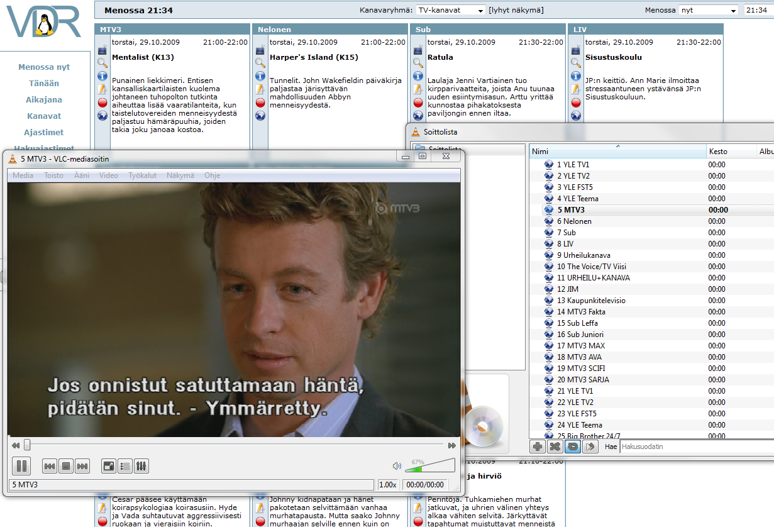Image resolution: width=774 pixels, height=527 pixels.
Task: Open info icon for Sub's Ratula
Action: [x=418, y=76]
